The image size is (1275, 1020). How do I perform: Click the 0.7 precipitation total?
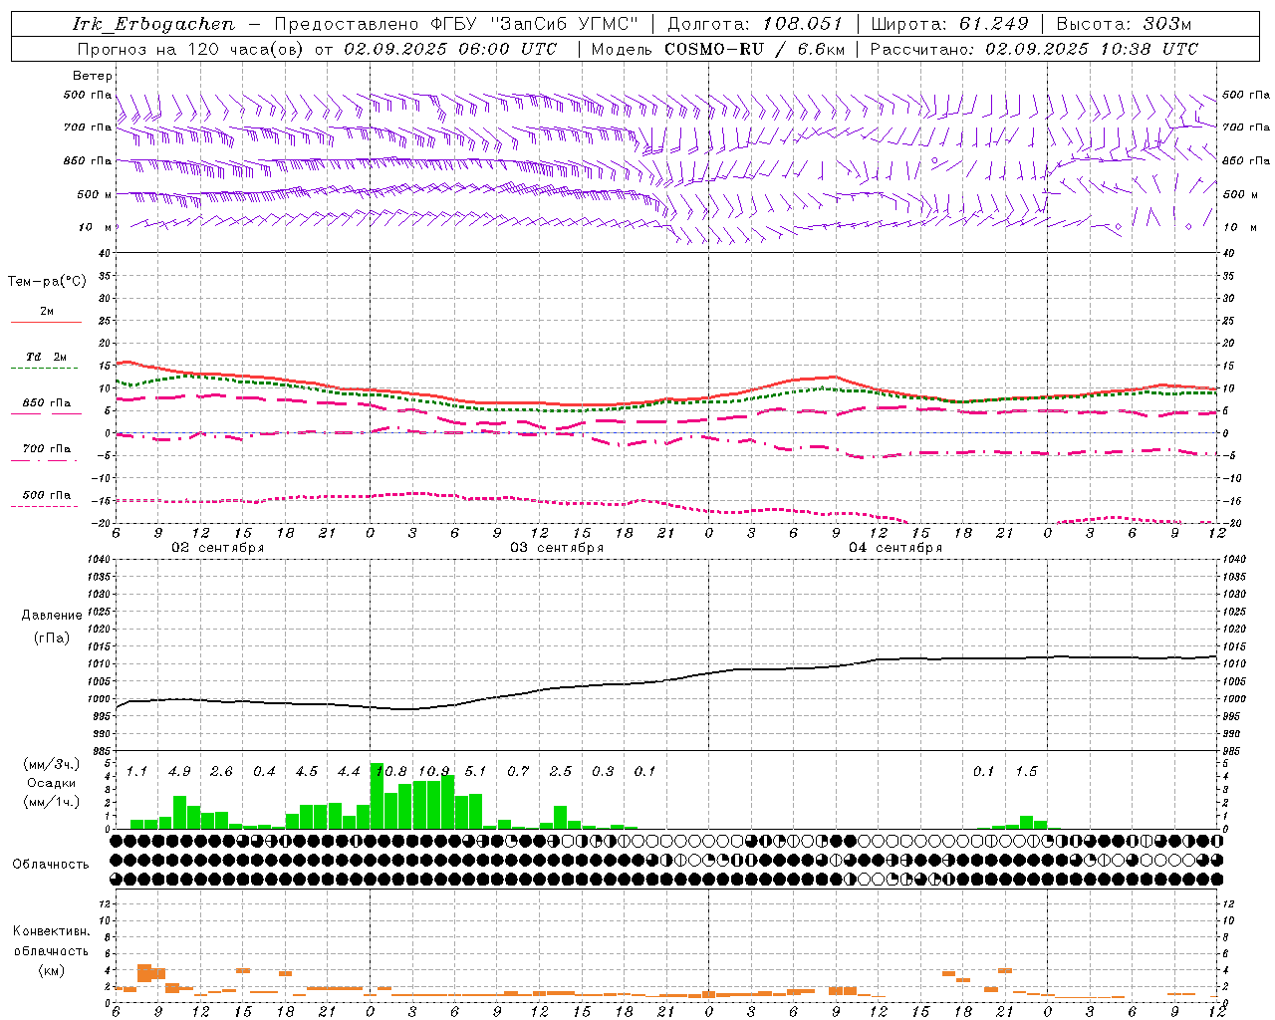(x=518, y=772)
